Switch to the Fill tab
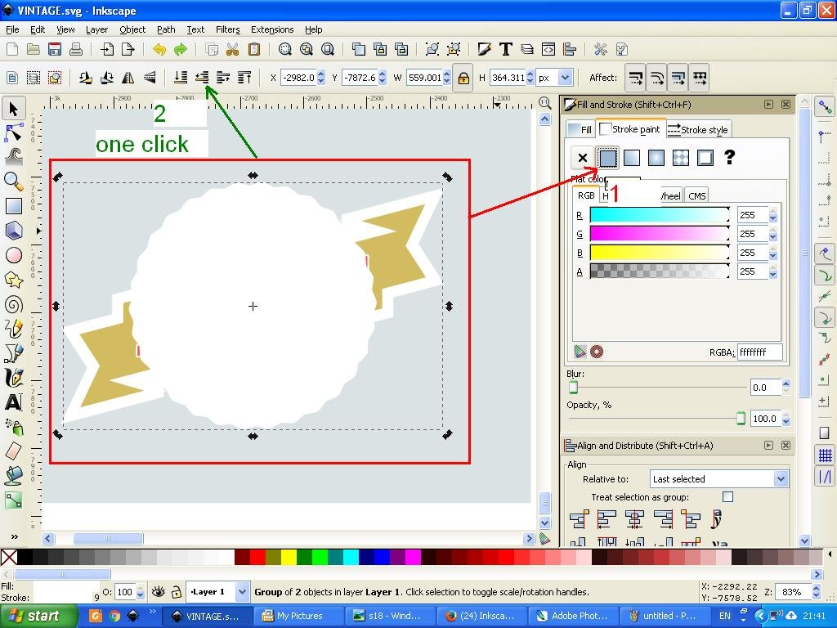Image resolution: width=837 pixels, height=628 pixels. point(580,129)
